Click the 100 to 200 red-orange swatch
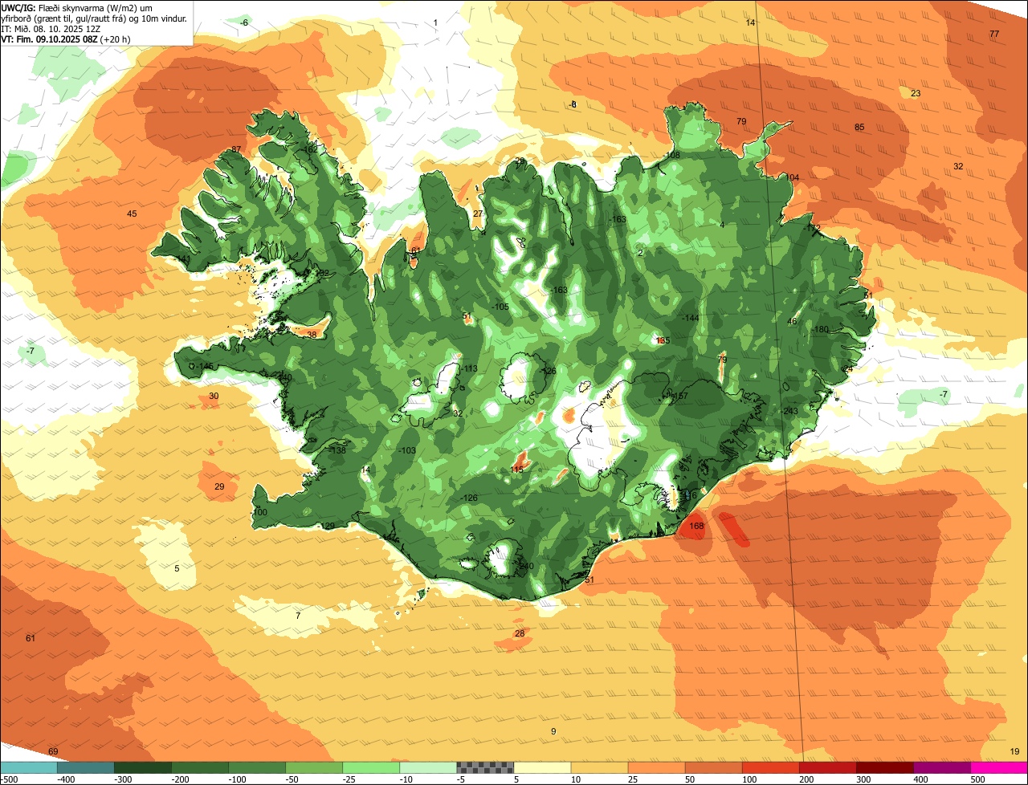The width and height of the screenshot is (1028, 785). (x=770, y=767)
